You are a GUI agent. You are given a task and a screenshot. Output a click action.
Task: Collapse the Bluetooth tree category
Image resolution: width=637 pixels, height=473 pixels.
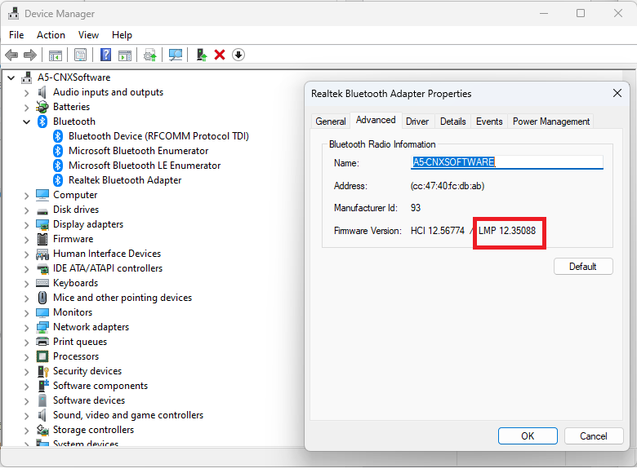pos(27,122)
